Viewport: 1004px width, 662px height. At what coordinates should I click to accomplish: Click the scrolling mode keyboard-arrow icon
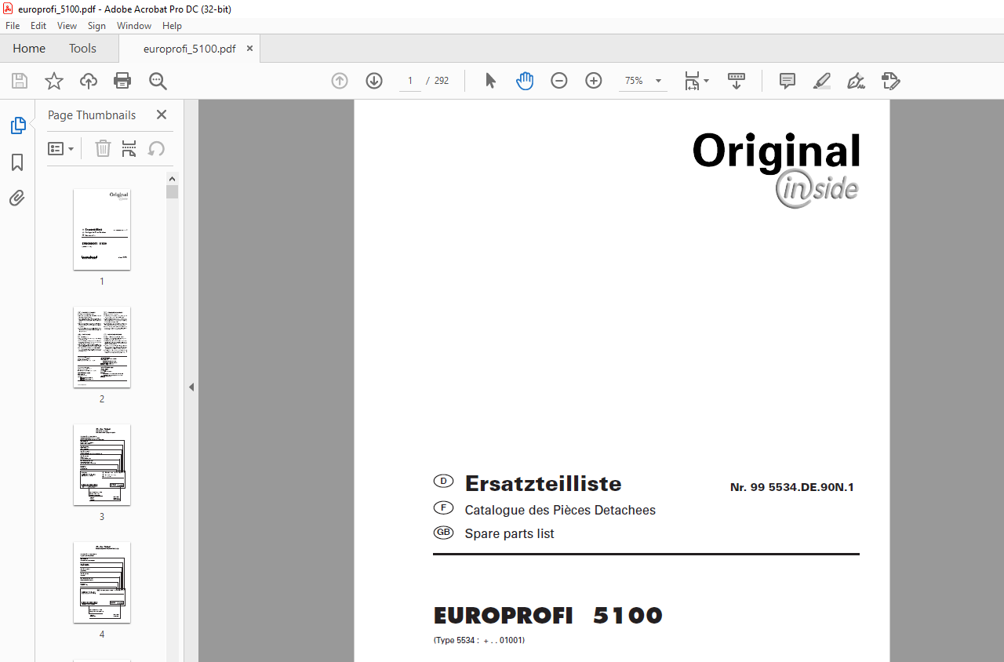tap(737, 81)
